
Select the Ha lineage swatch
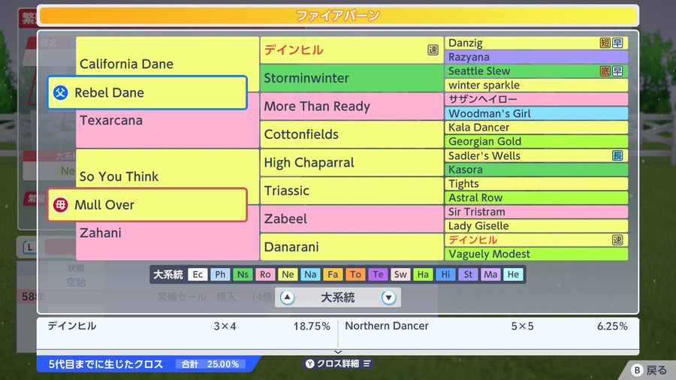coord(423,274)
